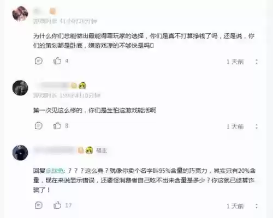The width and height of the screenshot is (273, 218).
Task: Like the first comment with 4 likes
Action: pos(57,60)
